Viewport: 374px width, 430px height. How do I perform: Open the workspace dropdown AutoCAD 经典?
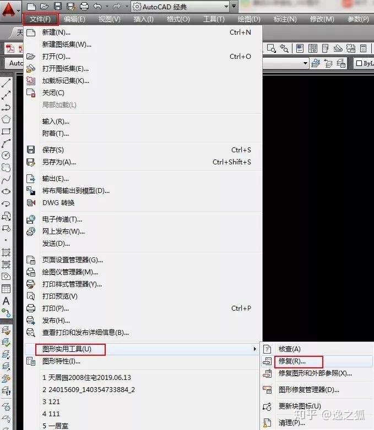(180, 7)
